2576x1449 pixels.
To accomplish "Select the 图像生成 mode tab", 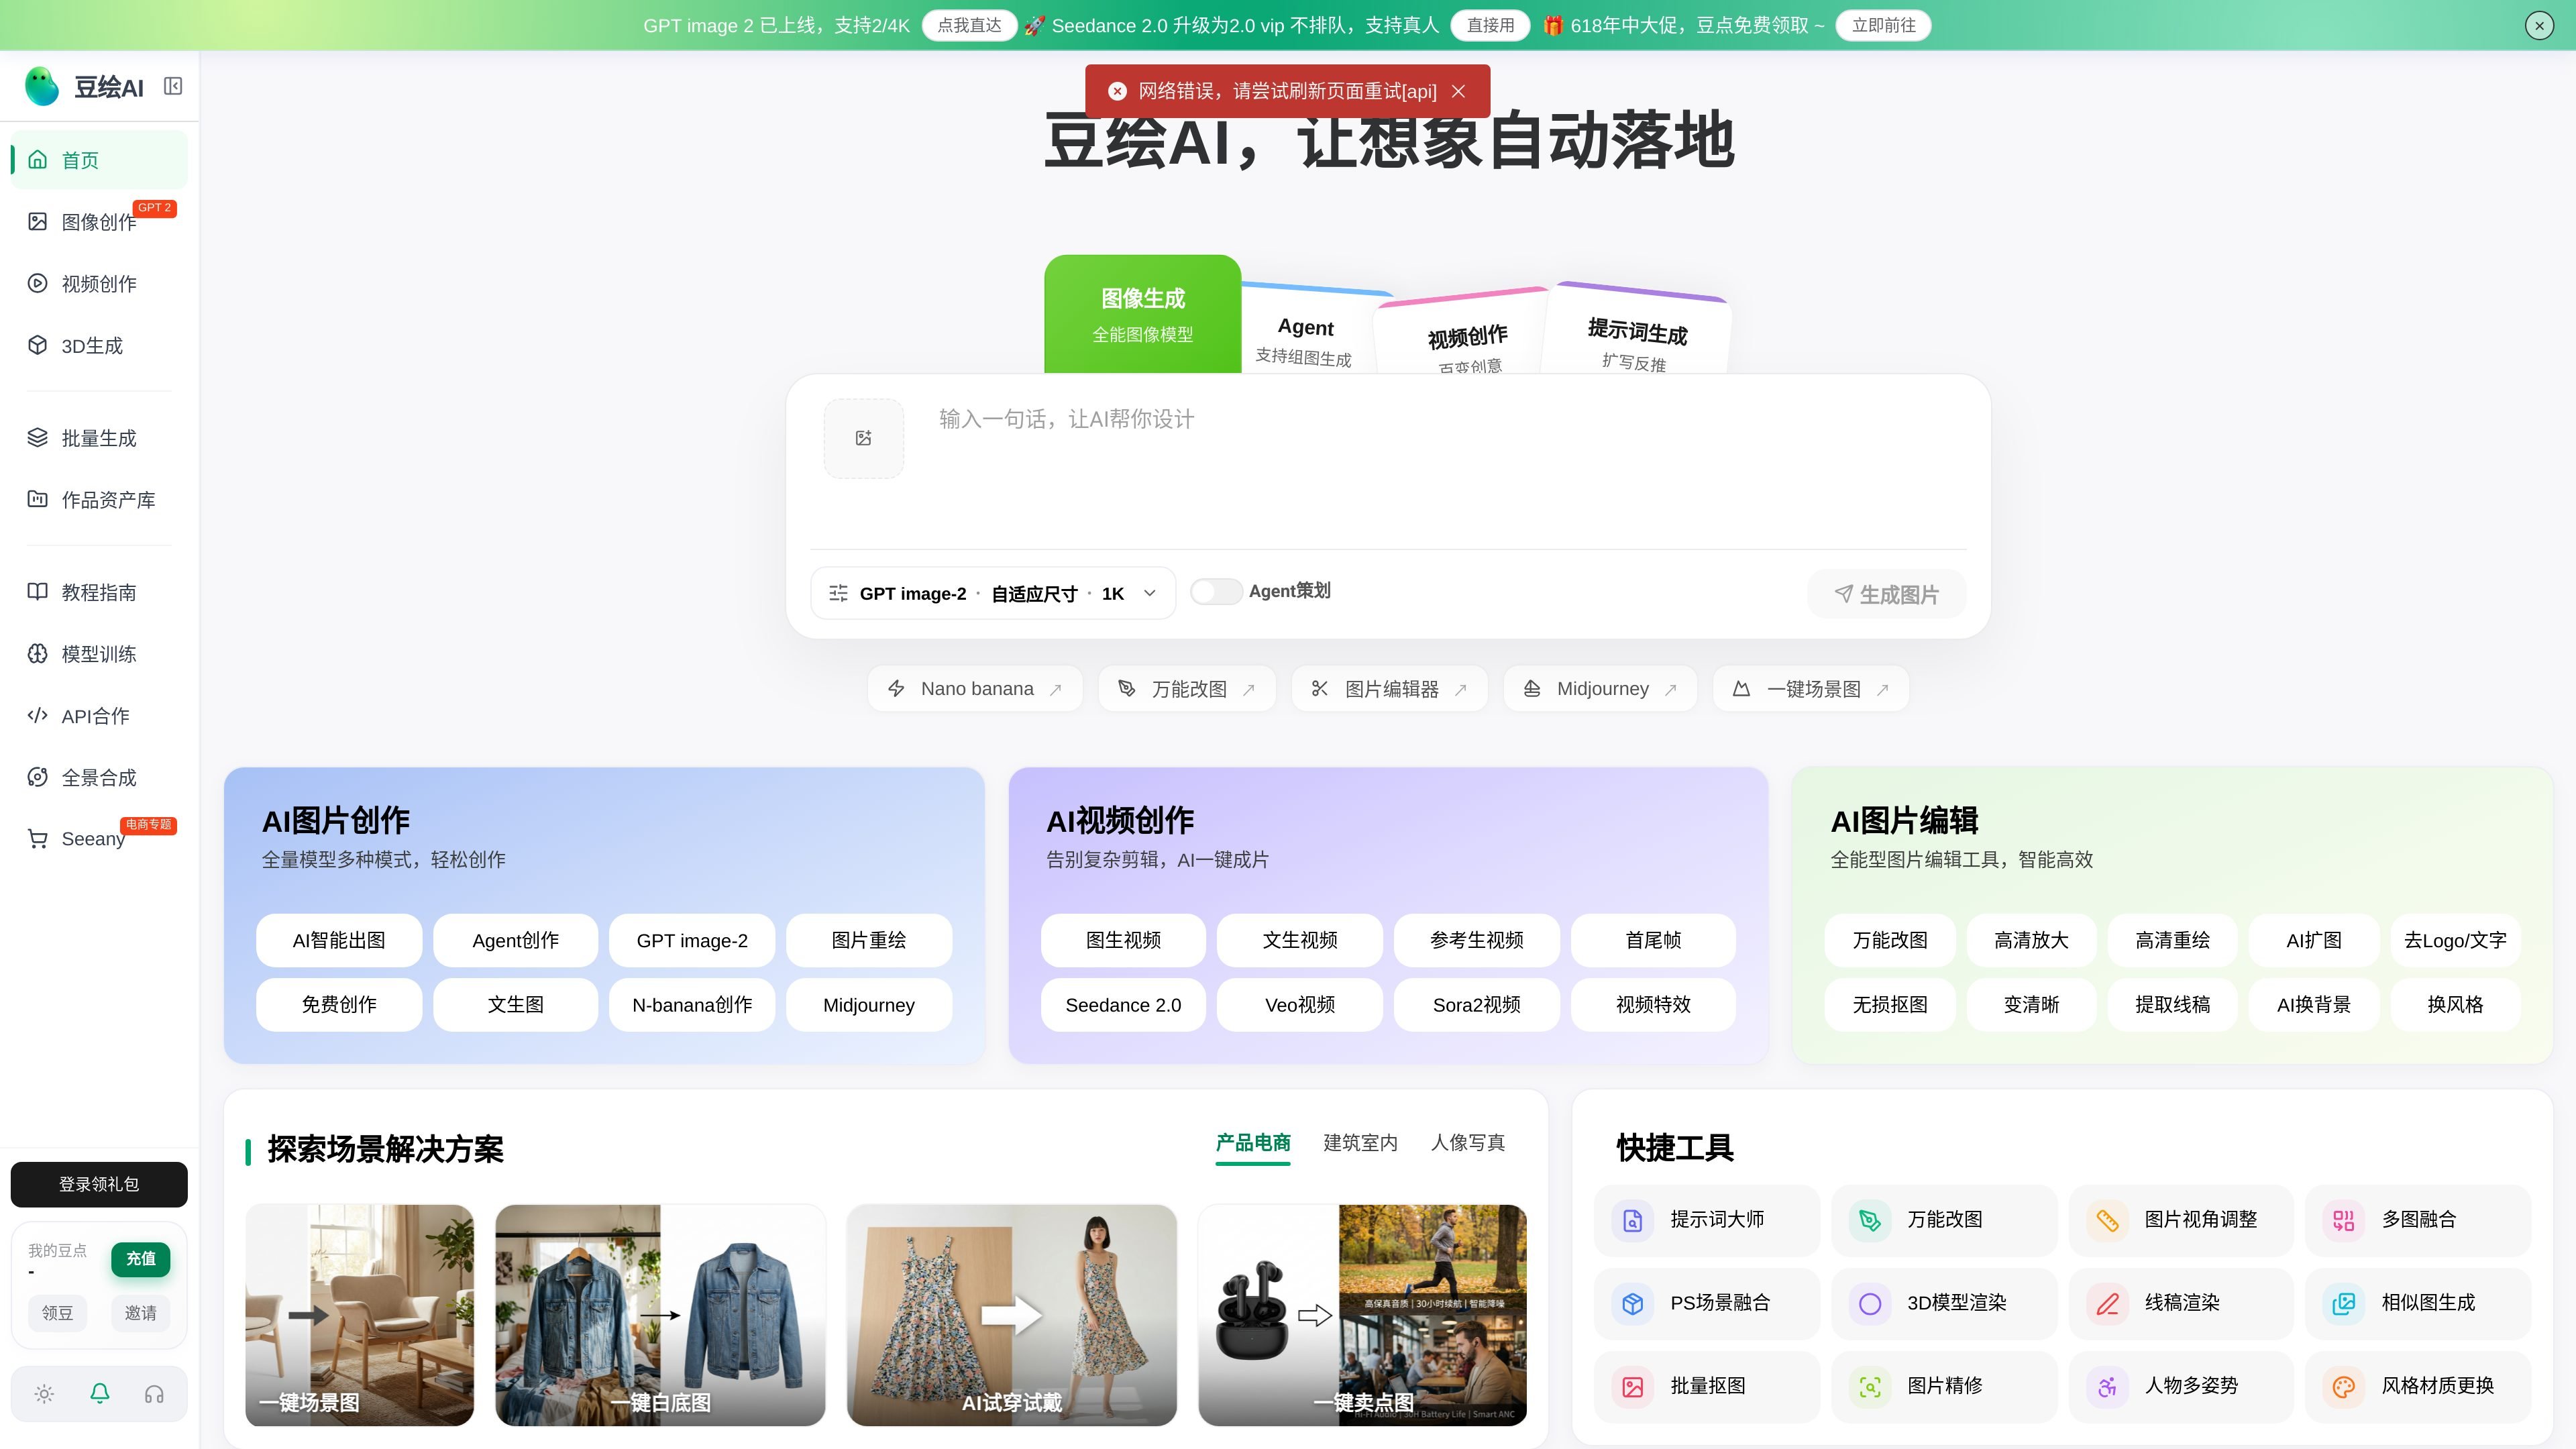I will [1142, 314].
